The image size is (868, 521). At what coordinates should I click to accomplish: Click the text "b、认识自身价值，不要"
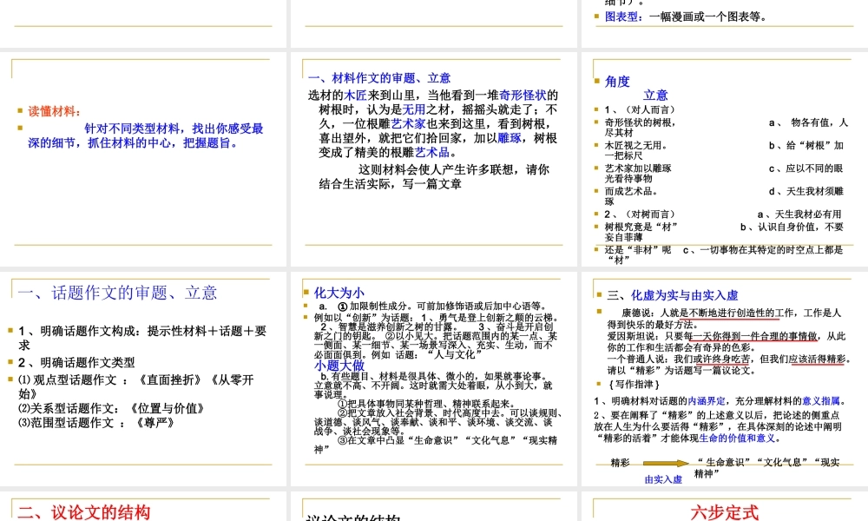792,227
